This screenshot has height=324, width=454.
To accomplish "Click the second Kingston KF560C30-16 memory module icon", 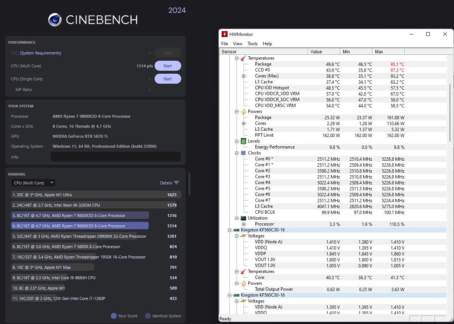I will pos(236,295).
